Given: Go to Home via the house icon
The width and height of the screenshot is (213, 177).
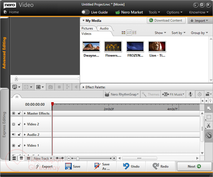Looking at the screenshot, I should (x=5, y=12).
